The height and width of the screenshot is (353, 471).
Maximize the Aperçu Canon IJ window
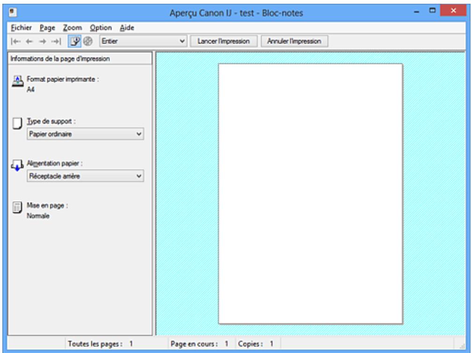pos(432,11)
